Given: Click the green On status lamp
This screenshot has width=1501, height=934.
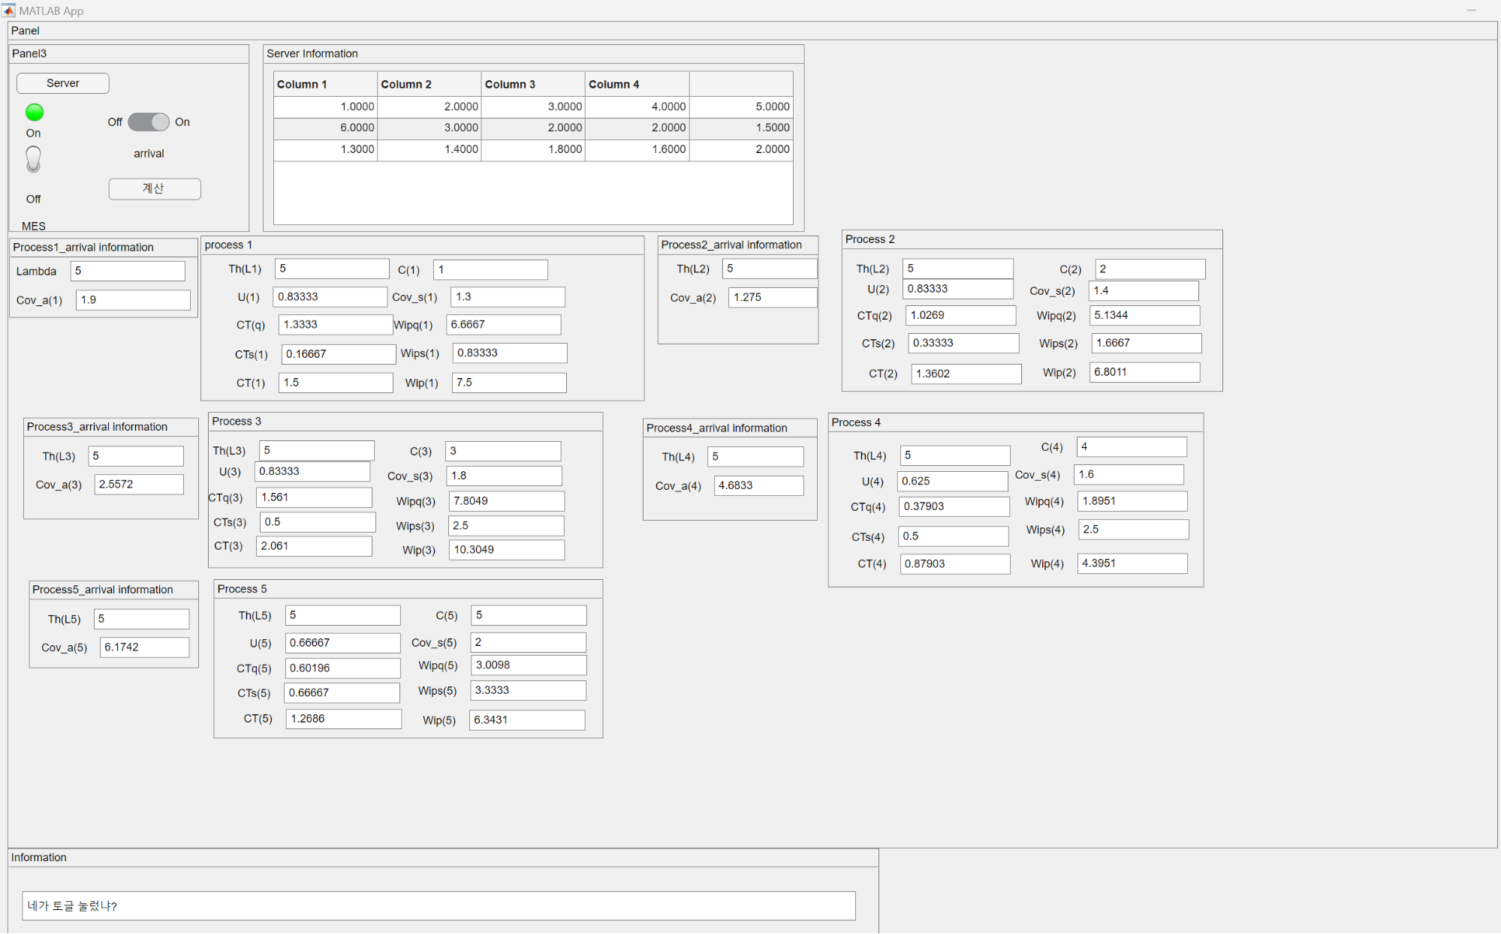Looking at the screenshot, I should (35, 113).
